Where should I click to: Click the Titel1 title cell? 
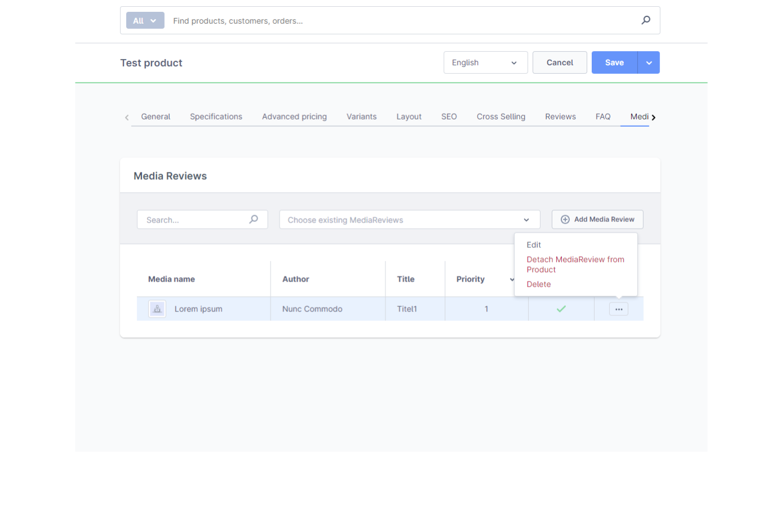407,309
